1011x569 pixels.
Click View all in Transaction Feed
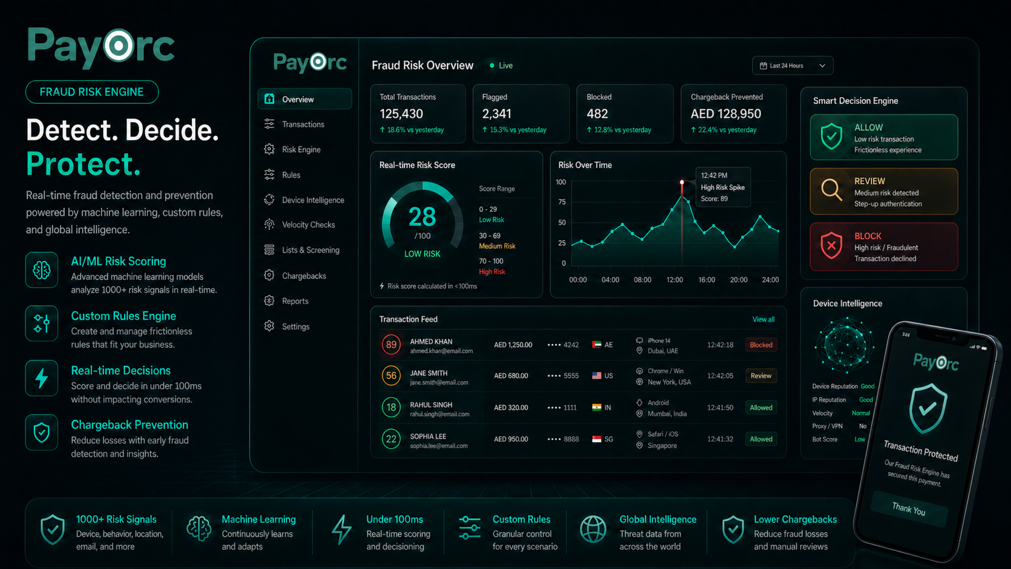click(763, 319)
